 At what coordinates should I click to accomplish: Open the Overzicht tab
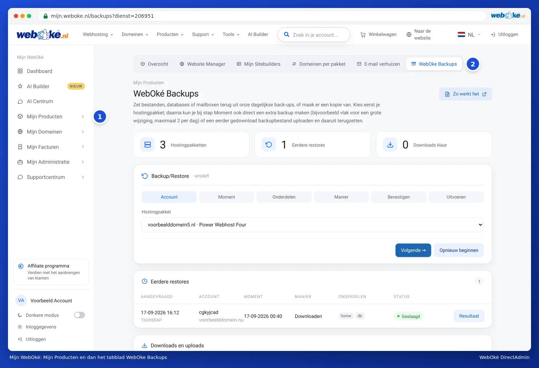154,64
